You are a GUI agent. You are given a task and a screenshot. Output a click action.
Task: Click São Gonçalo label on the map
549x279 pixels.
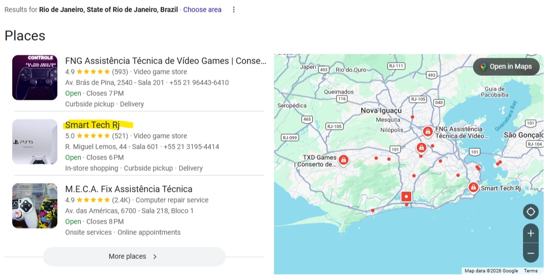pos(524,135)
